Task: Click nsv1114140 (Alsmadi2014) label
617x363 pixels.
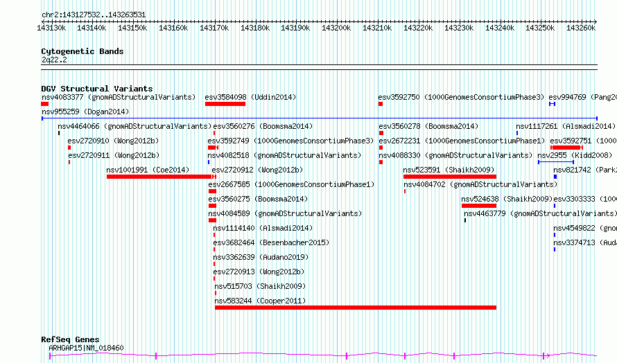Action: [x=263, y=228]
